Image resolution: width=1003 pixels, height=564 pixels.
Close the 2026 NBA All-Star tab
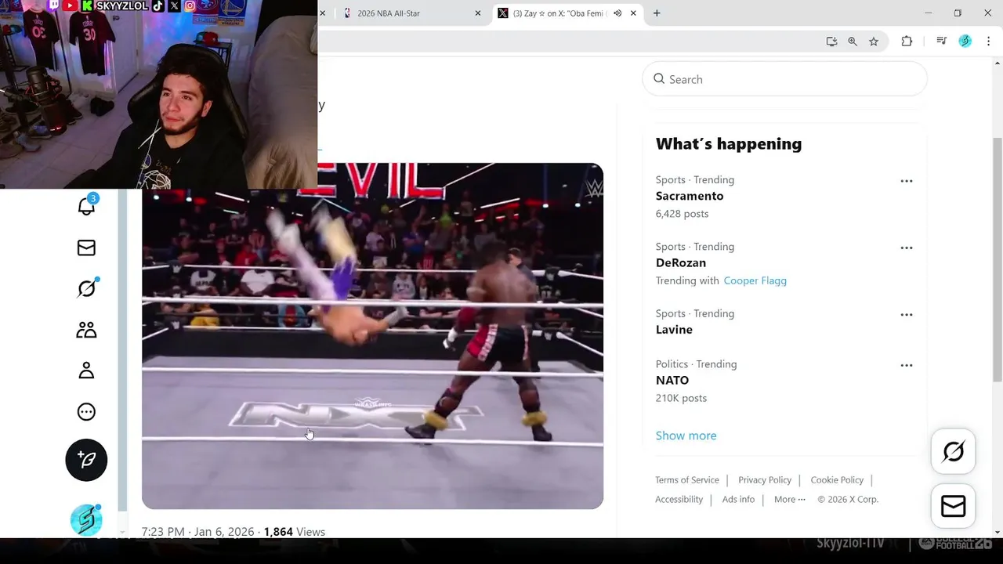coord(478,13)
